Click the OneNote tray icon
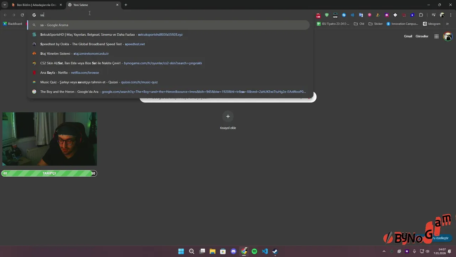The width and height of the screenshot is (456, 257). [407, 251]
